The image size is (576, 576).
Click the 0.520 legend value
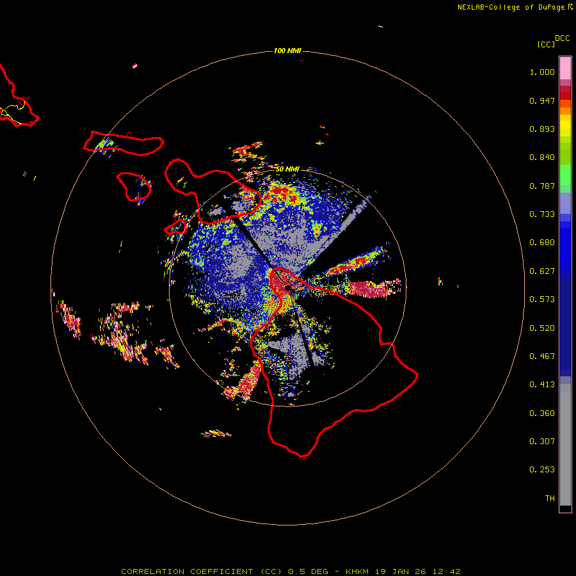point(542,328)
